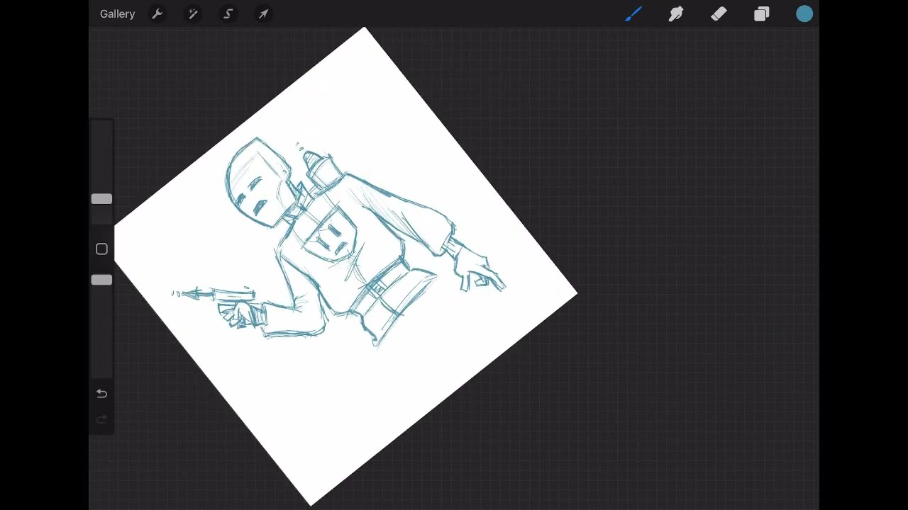Viewport: 908px width, 510px height.
Task: Select the Brush tool
Action: point(633,14)
